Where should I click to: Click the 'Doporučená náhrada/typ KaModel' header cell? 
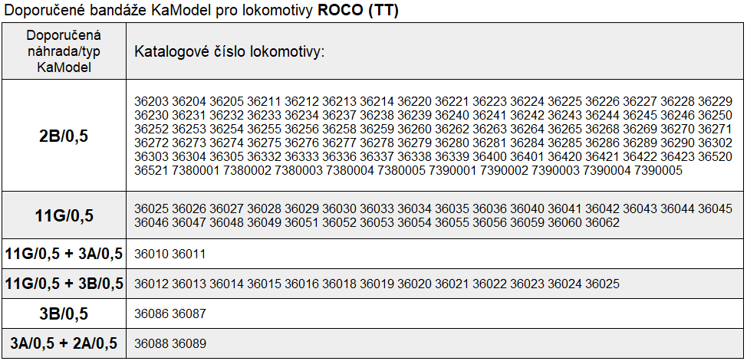point(64,51)
